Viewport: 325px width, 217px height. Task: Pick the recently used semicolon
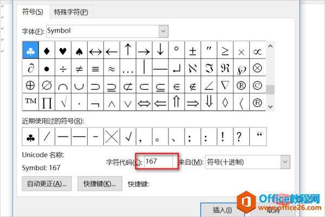[x=193, y=137]
